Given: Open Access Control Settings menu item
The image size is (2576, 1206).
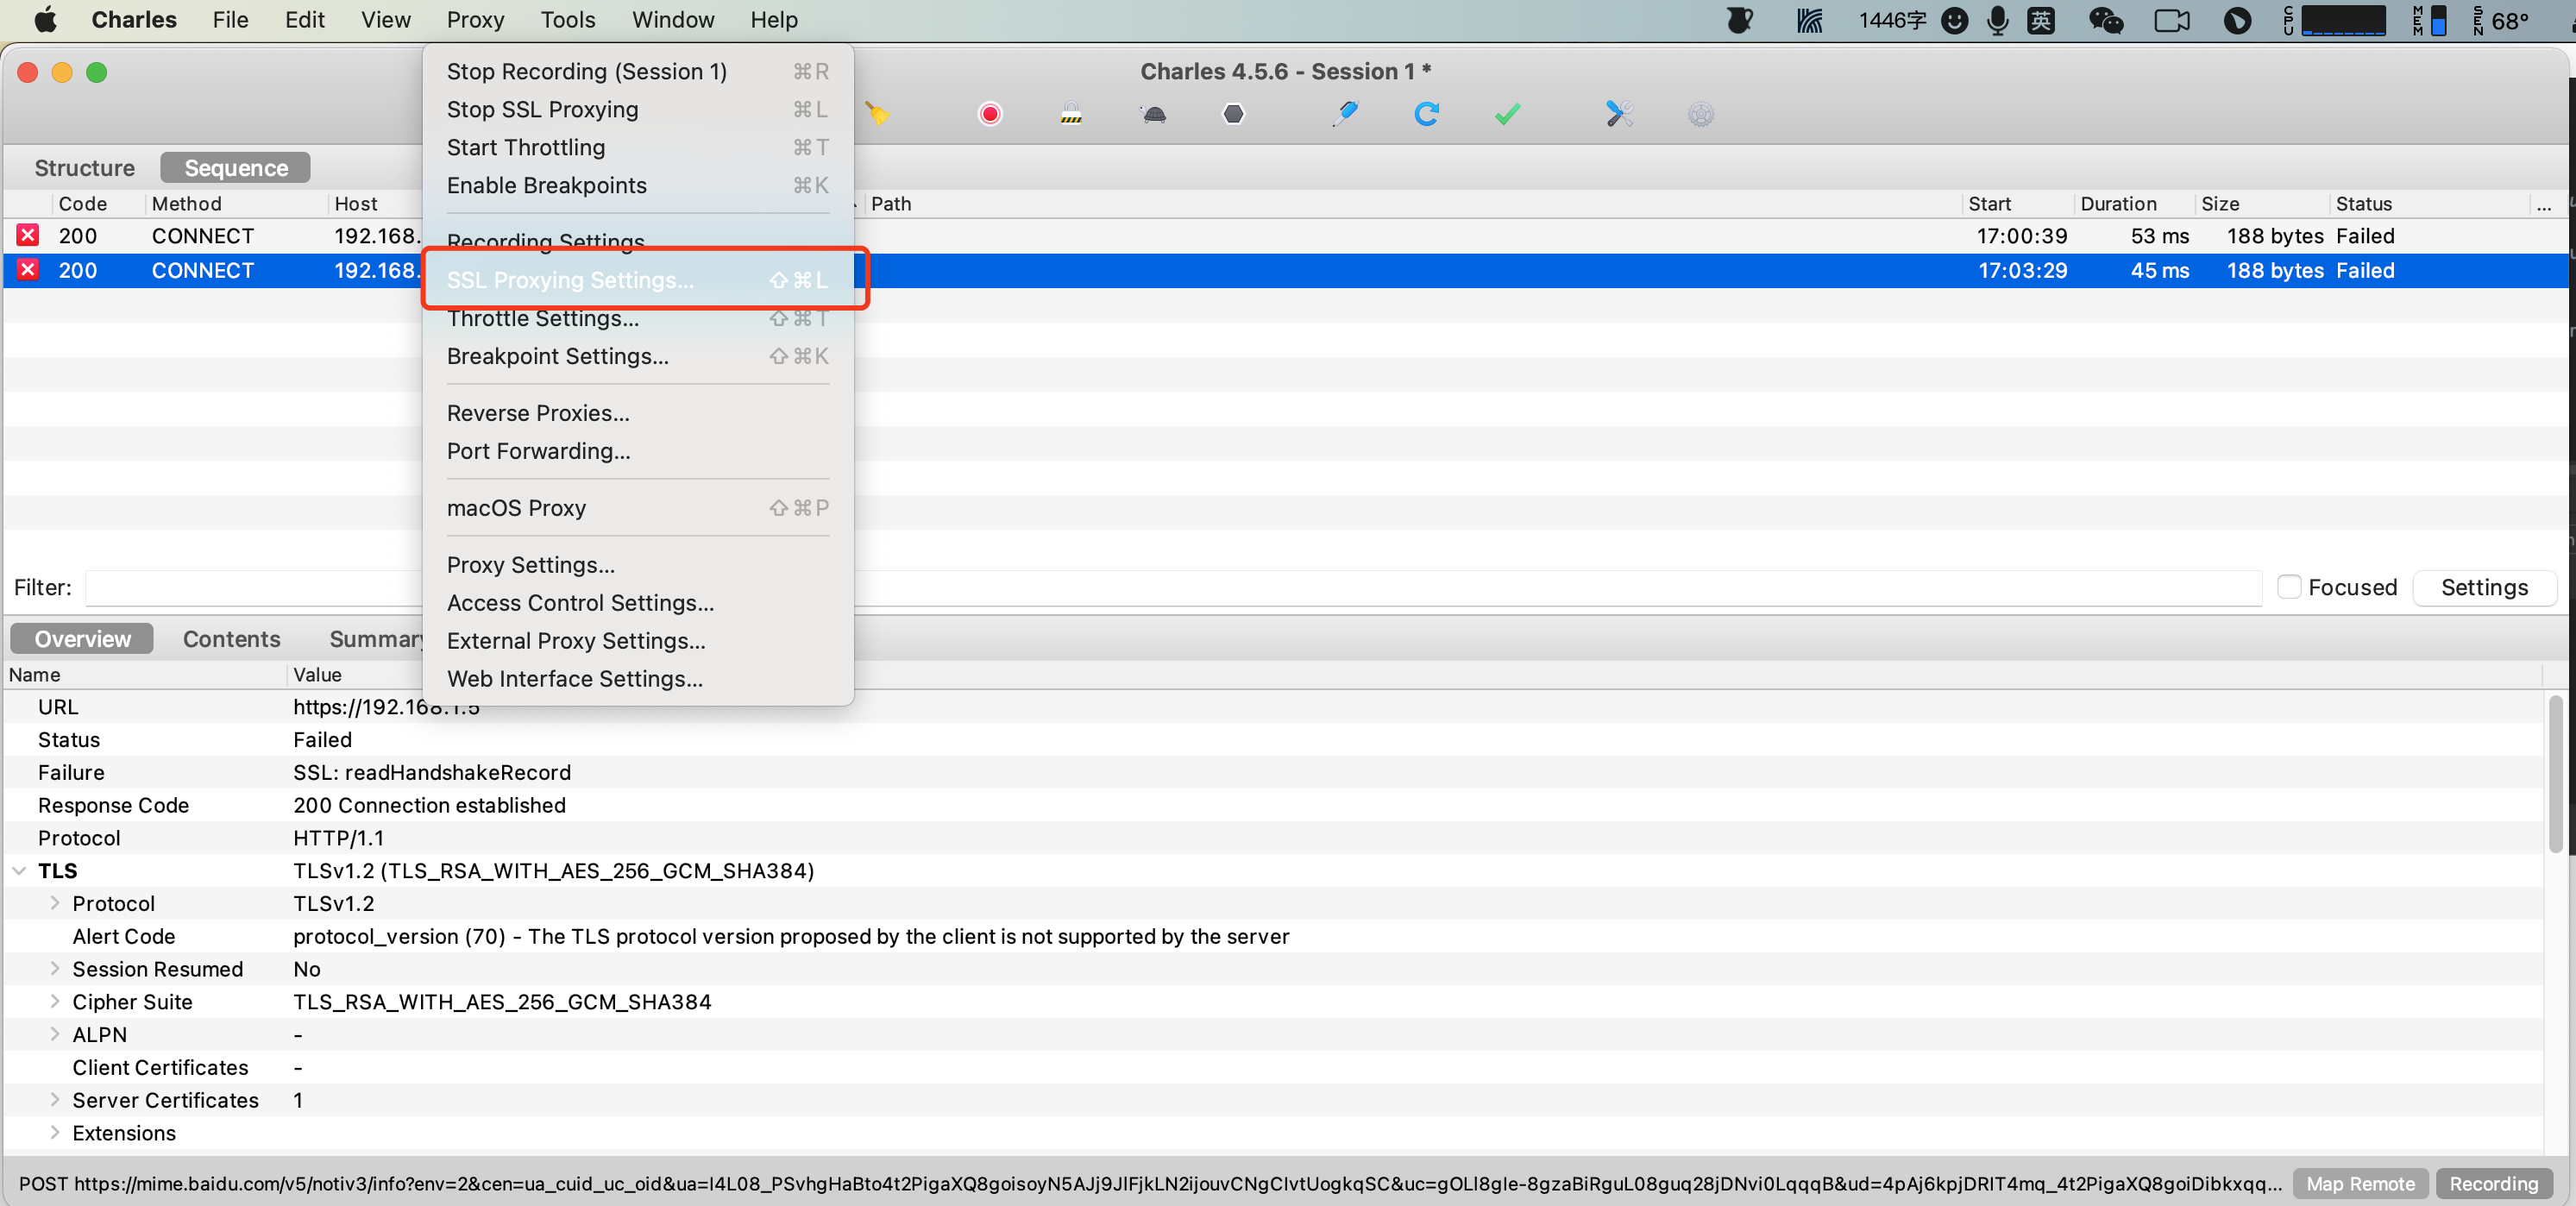Looking at the screenshot, I should (638, 604).
